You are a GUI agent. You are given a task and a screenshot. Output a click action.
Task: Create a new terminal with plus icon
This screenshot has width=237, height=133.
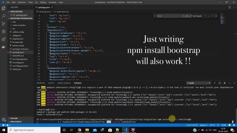coord(215,83)
